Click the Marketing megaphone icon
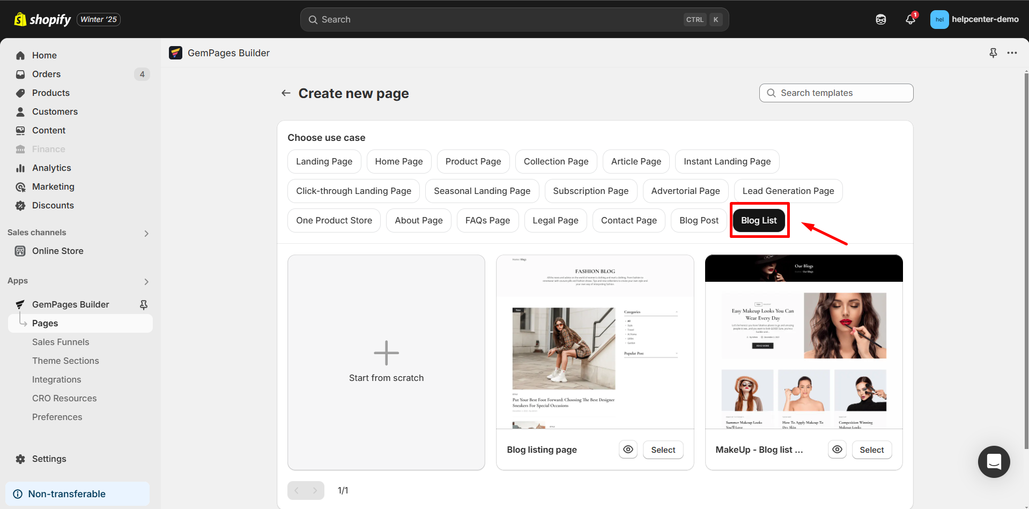The width and height of the screenshot is (1029, 509). (20, 186)
